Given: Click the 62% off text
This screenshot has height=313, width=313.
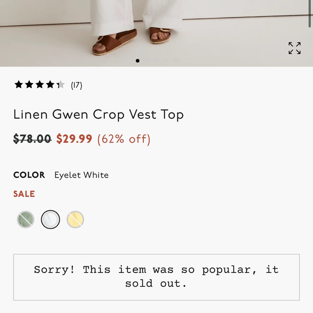Looking at the screenshot, I should [x=124, y=139].
